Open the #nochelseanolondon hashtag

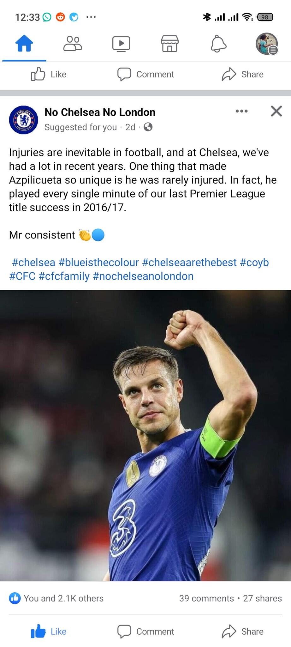(x=143, y=276)
